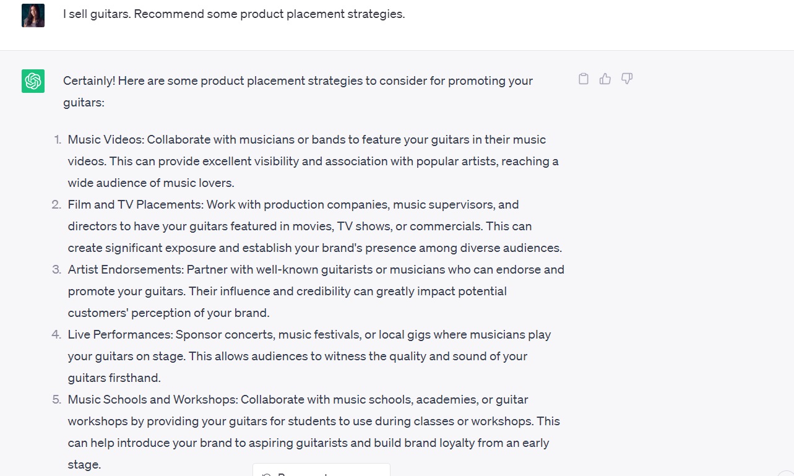Click list number 2 beside Film and TV
Screen dimensions: 794x476
click(56, 205)
